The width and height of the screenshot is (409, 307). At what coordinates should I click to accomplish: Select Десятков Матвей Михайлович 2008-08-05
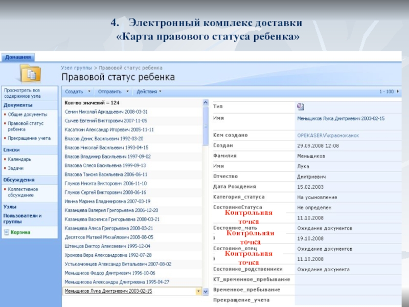pos(109,237)
